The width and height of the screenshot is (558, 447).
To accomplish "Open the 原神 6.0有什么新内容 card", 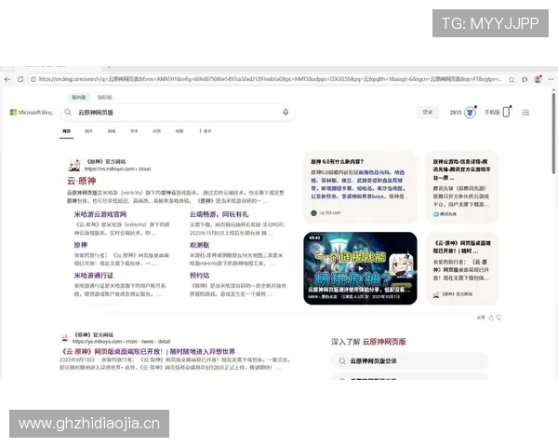I will (x=360, y=187).
